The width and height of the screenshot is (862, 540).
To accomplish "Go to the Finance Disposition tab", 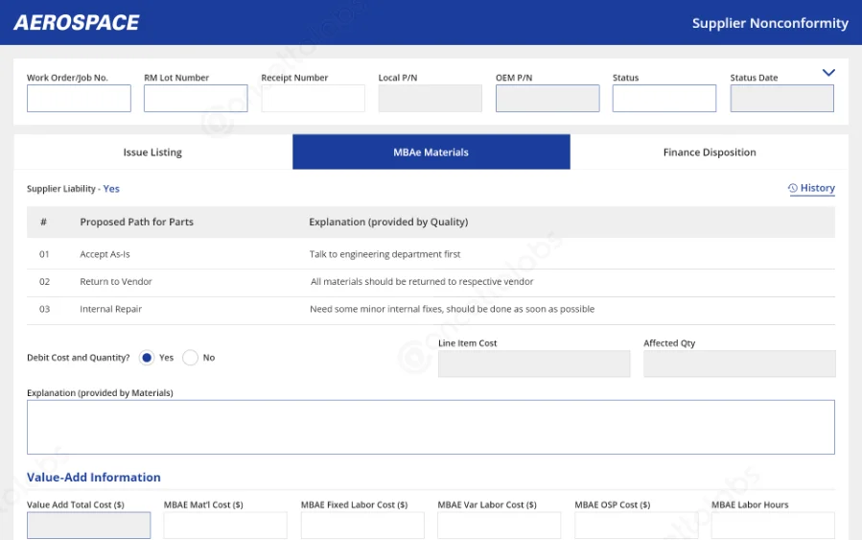I will (709, 153).
